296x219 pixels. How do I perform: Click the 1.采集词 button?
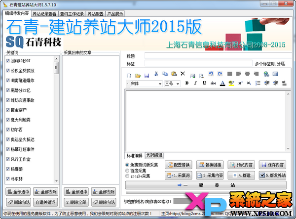(179, 175)
